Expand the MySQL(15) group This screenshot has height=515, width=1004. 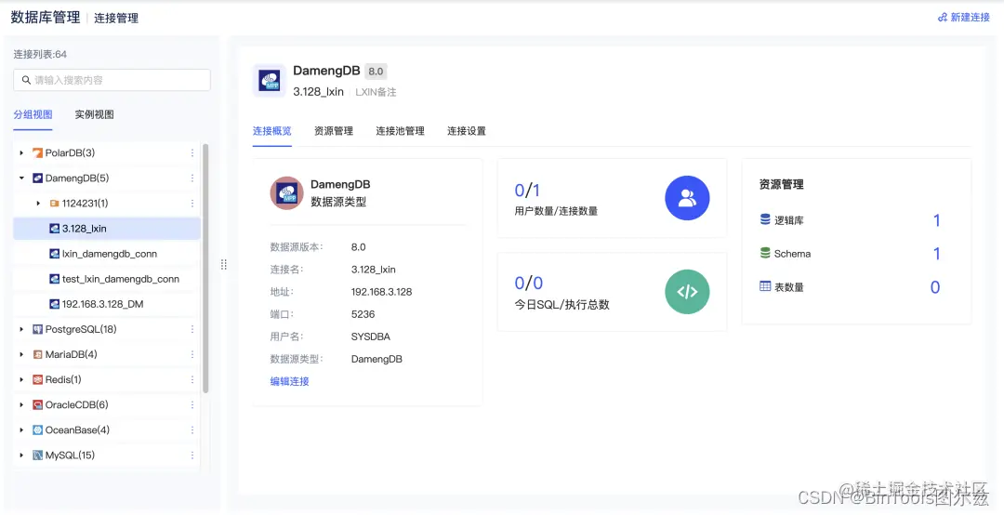tap(21, 456)
